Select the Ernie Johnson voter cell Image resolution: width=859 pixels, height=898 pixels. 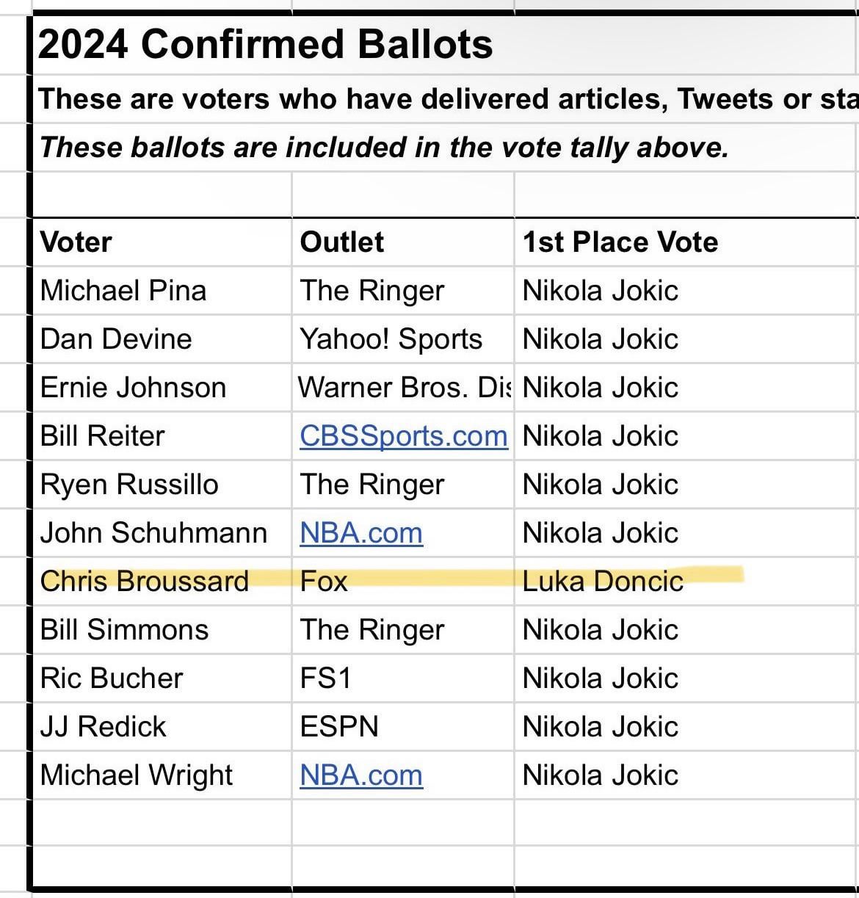pyautogui.click(x=133, y=388)
